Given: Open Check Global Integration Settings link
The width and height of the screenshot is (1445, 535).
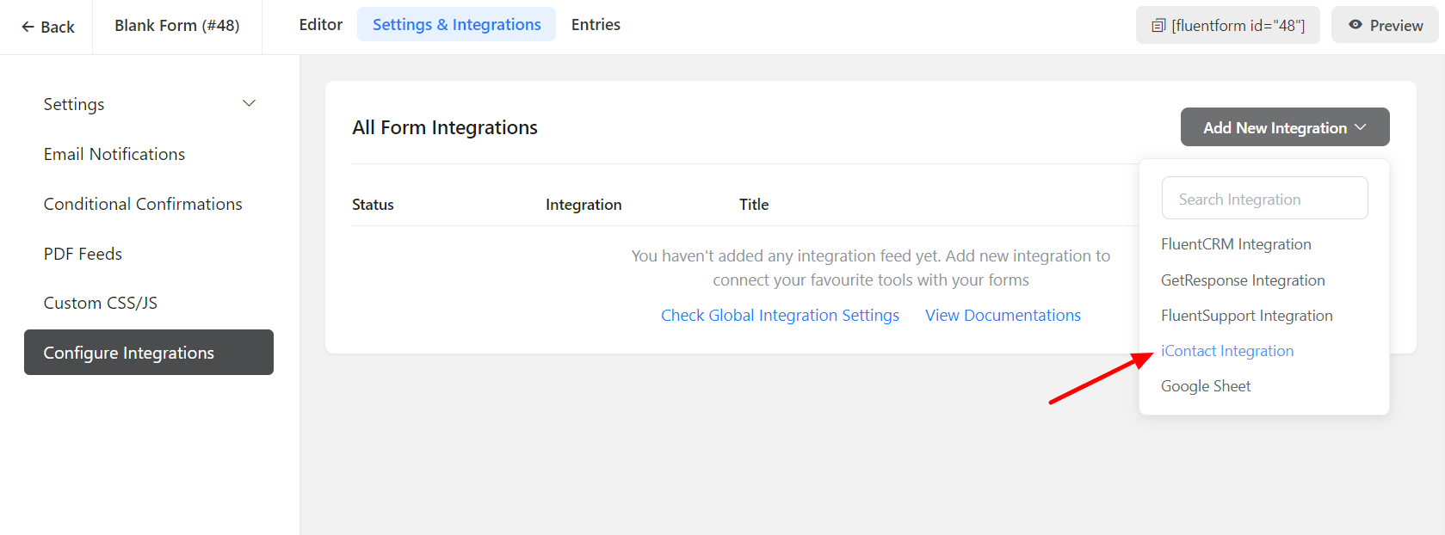Looking at the screenshot, I should [780, 316].
